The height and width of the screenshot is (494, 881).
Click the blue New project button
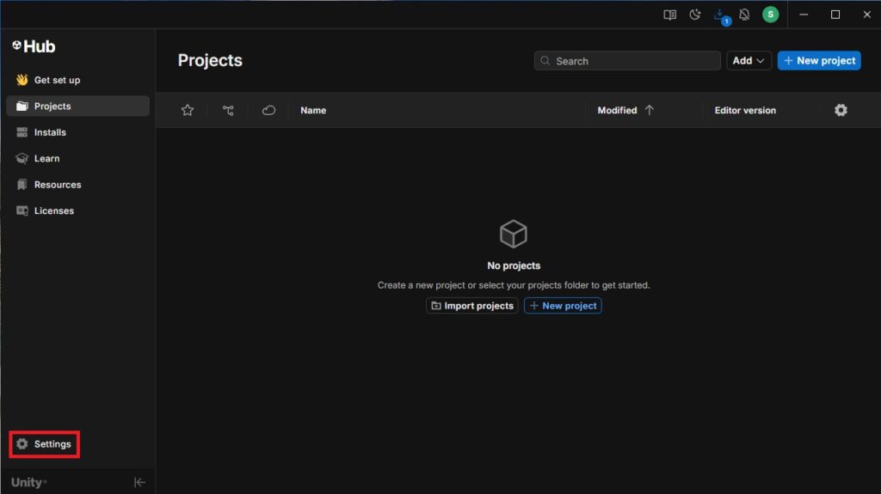click(x=819, y=61)
